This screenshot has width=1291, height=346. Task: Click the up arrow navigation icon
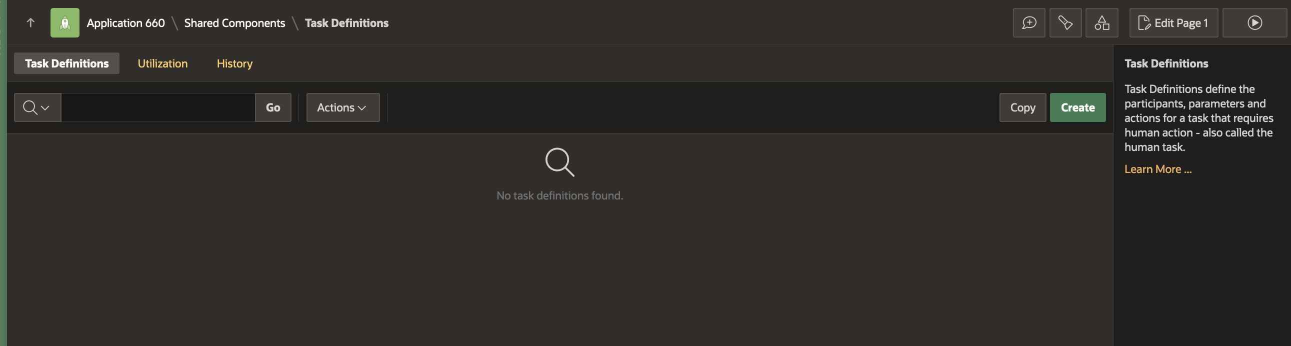click(30, 22)
